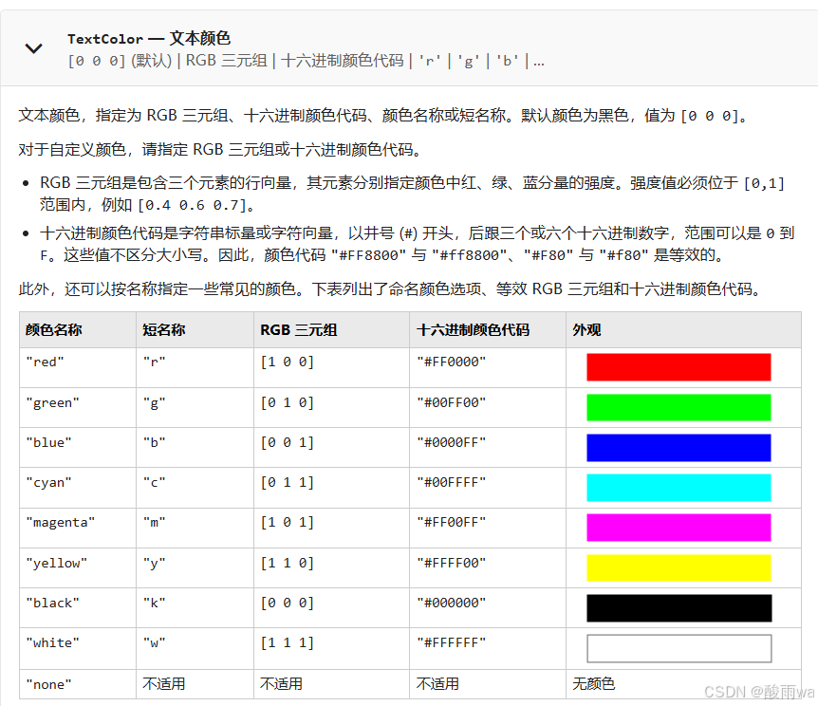Click the example value [0.4 0.6 0.7]
Viewport: 818px width, 706px height.
coord(192,205)
